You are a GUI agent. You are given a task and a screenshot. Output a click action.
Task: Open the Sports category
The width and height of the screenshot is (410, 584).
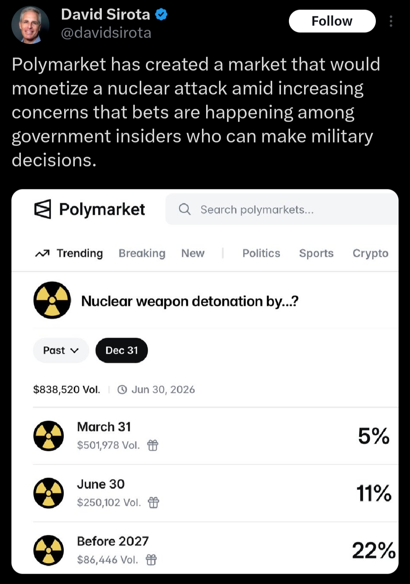316,253
